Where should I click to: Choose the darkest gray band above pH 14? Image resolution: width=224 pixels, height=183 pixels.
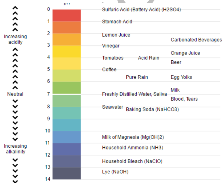[x=67, y=173]
